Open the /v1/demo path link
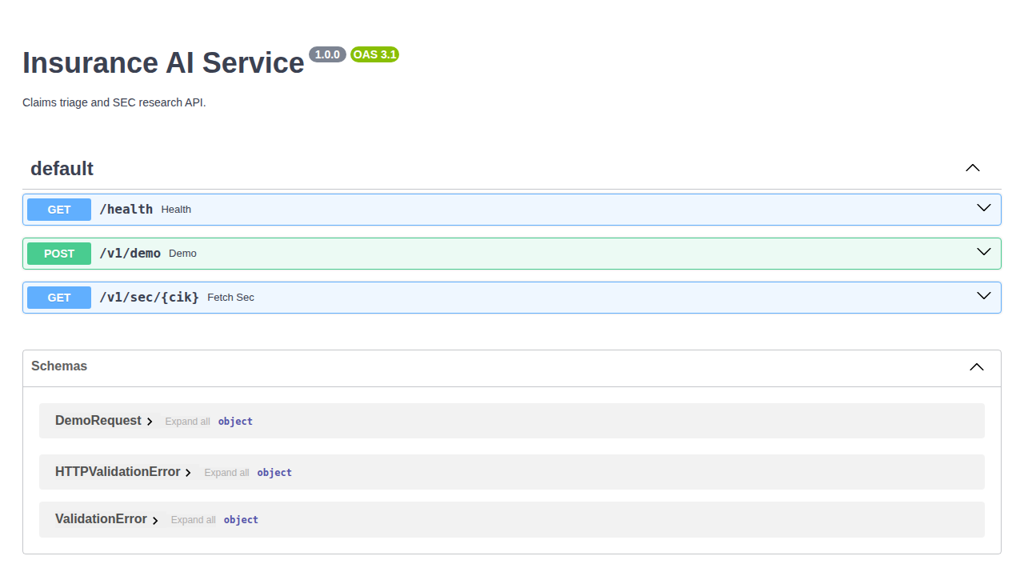1024x576 pixels. (x=130, y=253)
